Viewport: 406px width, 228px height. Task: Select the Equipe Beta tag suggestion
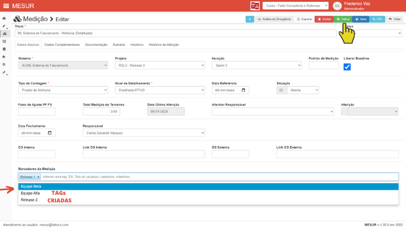point(208,187)
